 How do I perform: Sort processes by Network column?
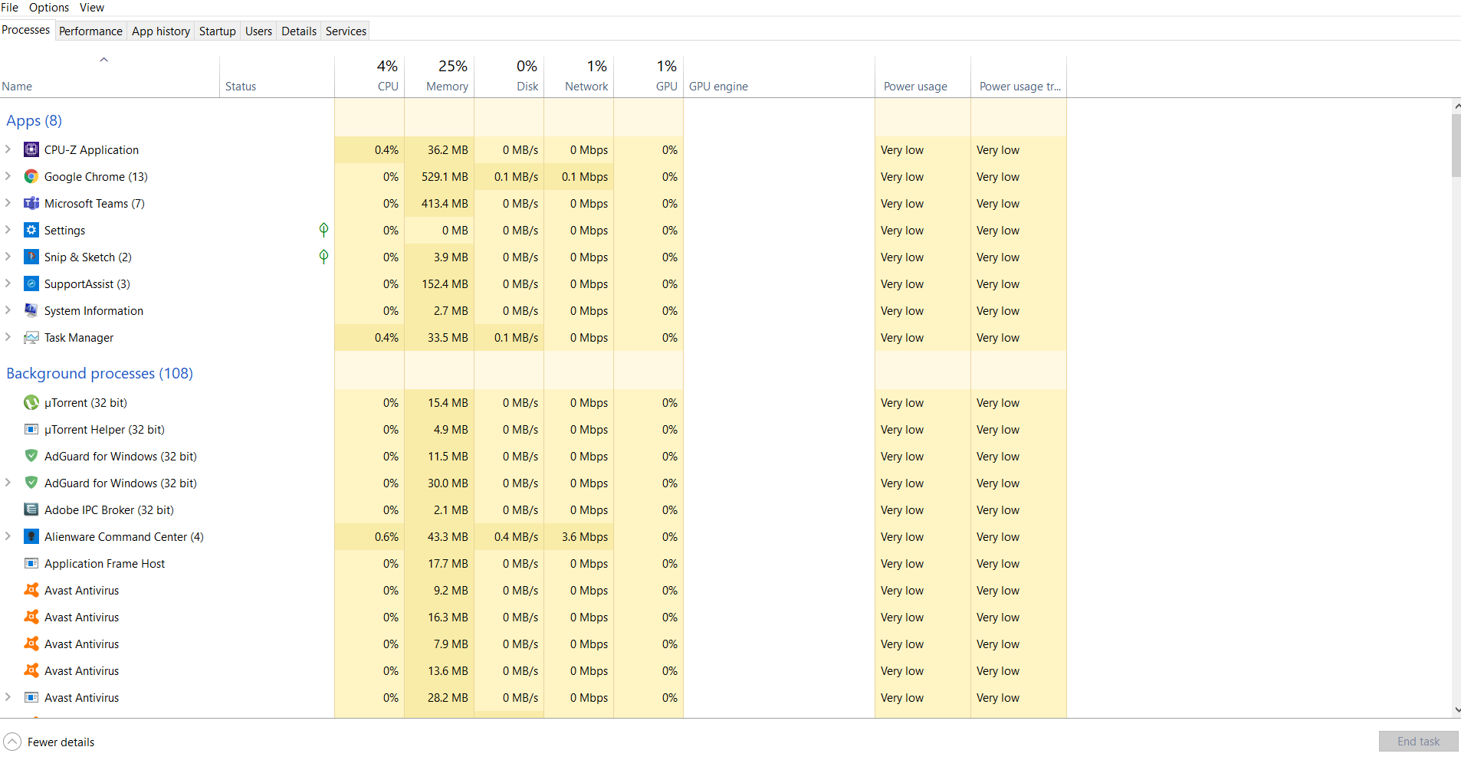[579, 76]
